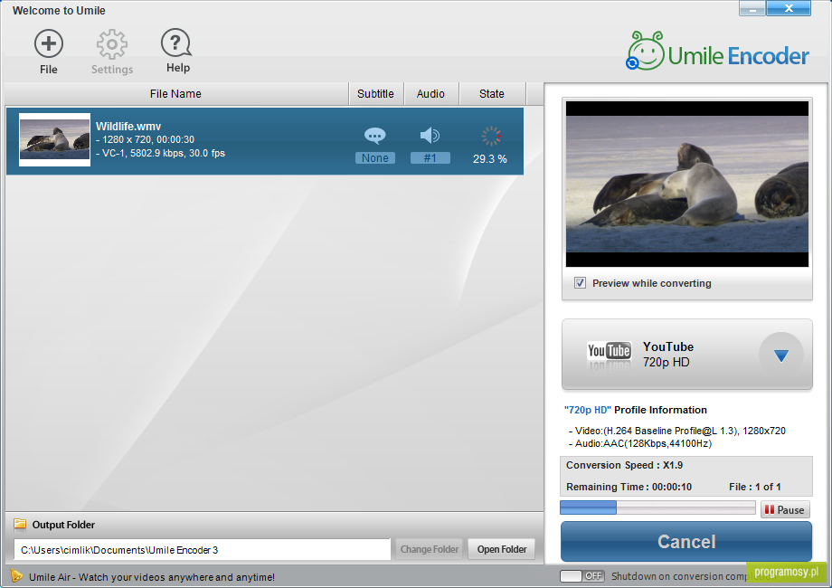
Task: Click the Audio column header
Action: (x=430, y=94)
